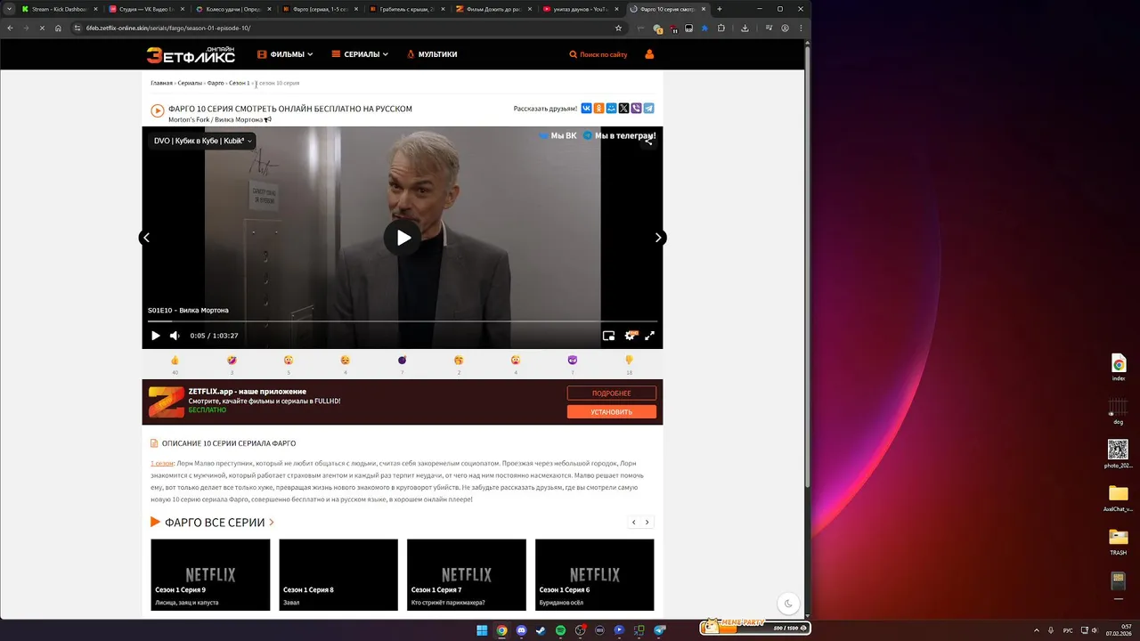Stop loading the page with the X button
The height and width of the screenshot is (641, 1140).
click(x=41, y=28)
